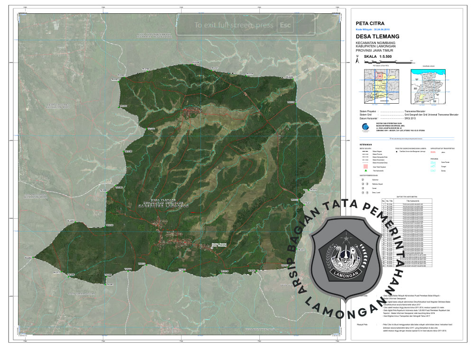Image resolution: width=475 pixels, height=348 pixels.
Task: Click the north arrow compass symbol
Action: click(357, 60)
